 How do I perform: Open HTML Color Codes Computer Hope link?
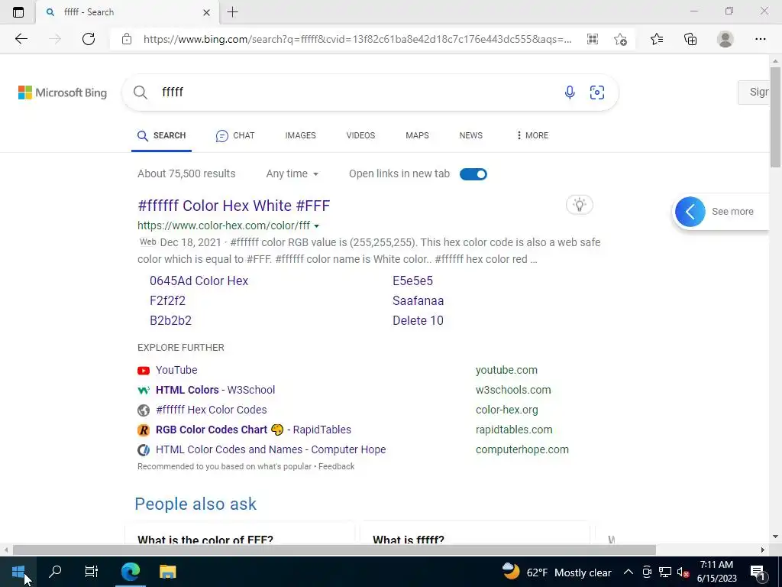pos(271,449)
